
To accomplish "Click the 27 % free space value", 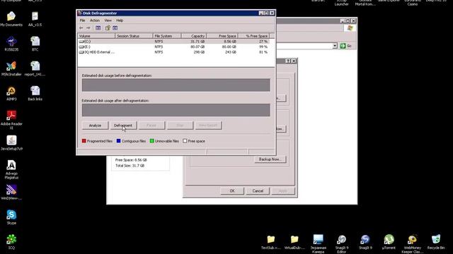I will tap(263, 42).
